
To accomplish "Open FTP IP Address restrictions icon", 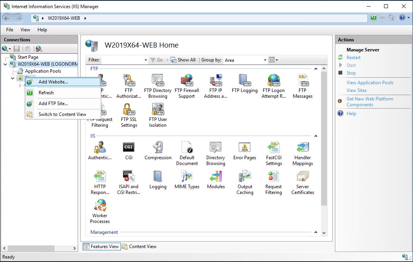I will [216, 86].
